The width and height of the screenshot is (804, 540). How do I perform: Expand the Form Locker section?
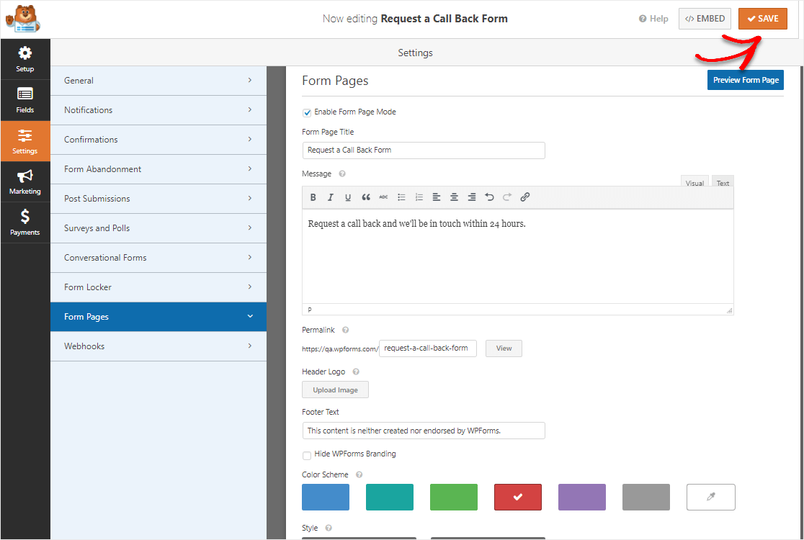(x=158, y=287)
